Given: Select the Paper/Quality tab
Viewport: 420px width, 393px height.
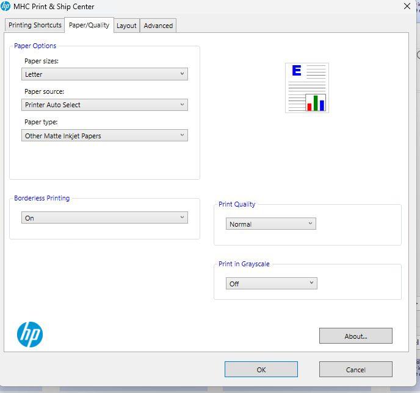Looking at the screenshot, I should [x=89, y=25].
